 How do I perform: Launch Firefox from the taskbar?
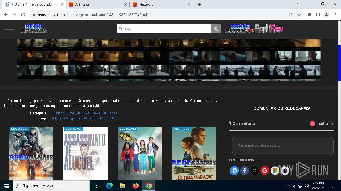pos(136,186)
